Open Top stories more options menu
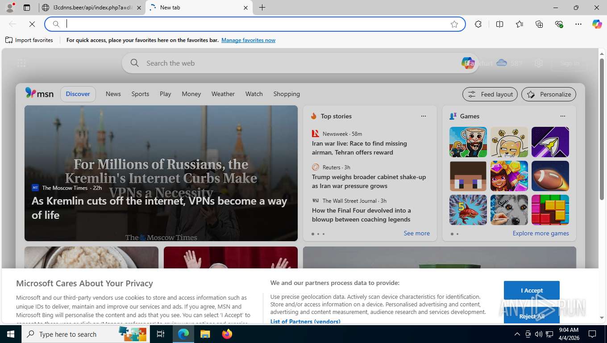Screen dimensions: 607x343 click(x=424, y=116)
